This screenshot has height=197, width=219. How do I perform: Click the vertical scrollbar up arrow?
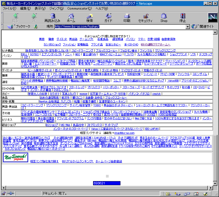pos(215,32)
